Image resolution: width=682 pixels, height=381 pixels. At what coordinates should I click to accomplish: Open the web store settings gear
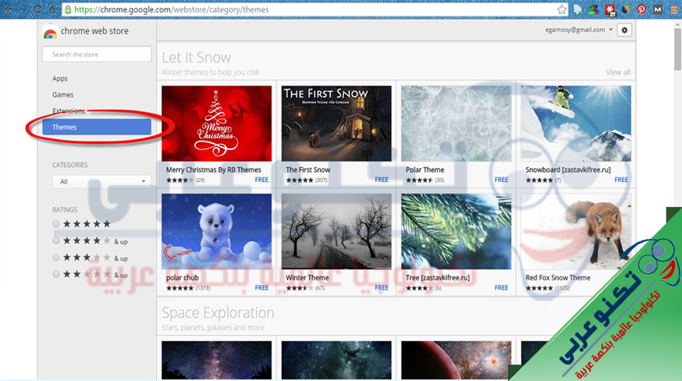(x=624, y=30)
